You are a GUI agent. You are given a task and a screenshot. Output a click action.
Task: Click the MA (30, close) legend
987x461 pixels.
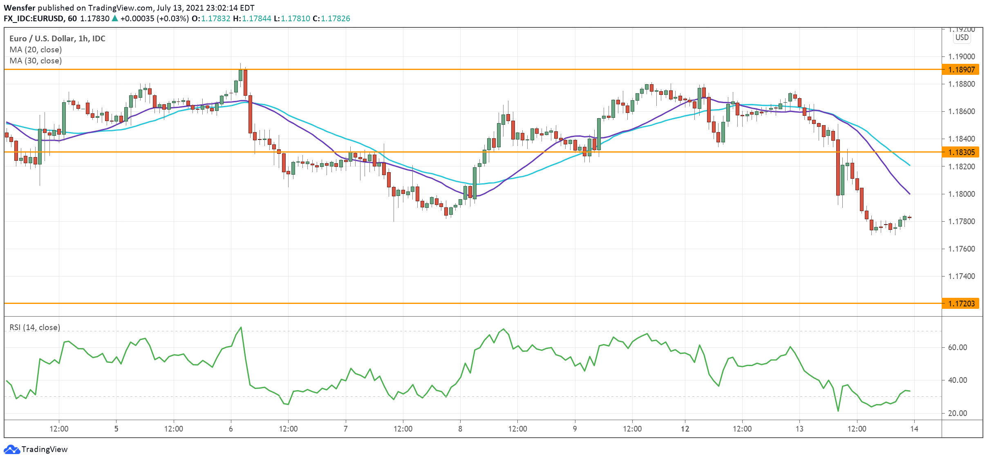point(36,61)
